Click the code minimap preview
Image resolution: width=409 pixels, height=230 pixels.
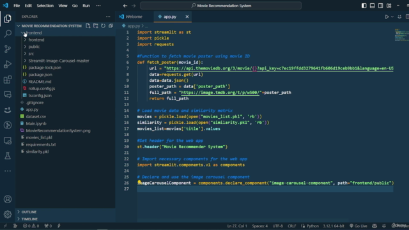click(401, 35)
